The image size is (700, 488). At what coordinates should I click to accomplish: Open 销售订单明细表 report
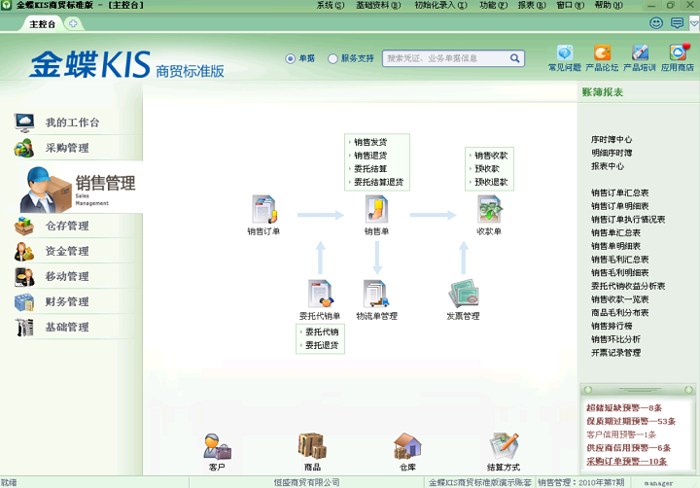click(620, 206)
